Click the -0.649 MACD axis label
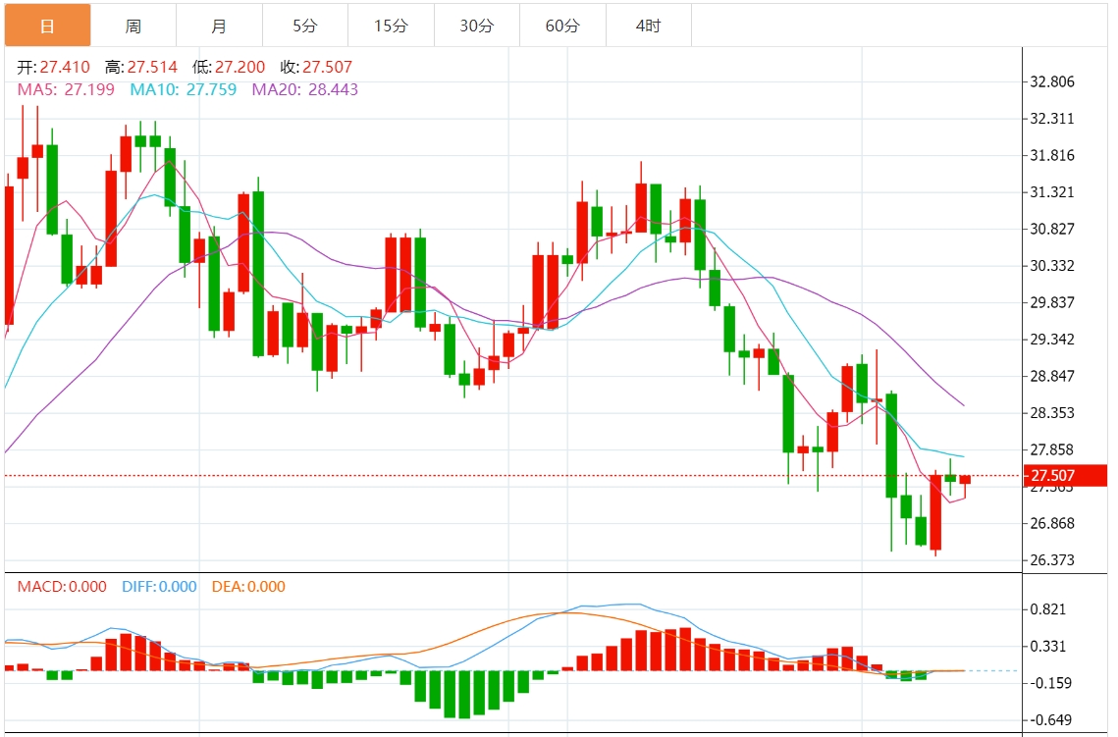This screenshot has height=737, width=1118. click(1051, 720)
